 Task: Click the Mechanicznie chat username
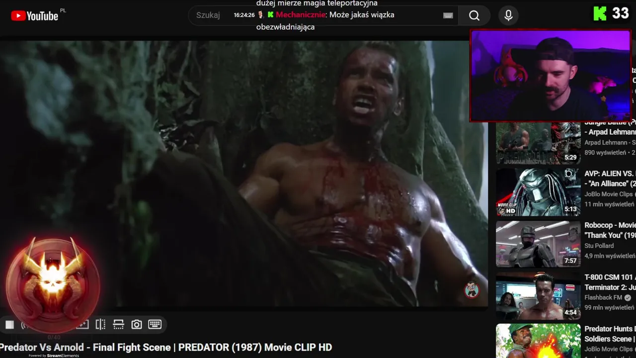301,15
